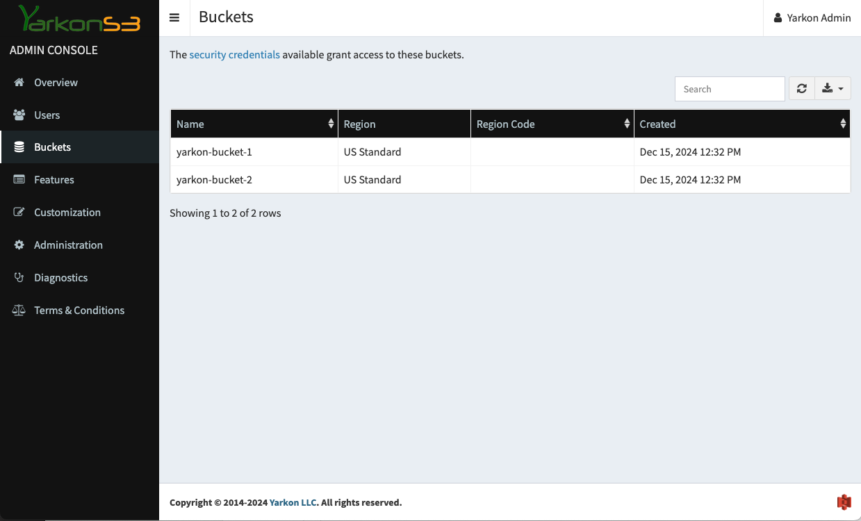Click the red icon in footer corner

[x=844, y=502]
